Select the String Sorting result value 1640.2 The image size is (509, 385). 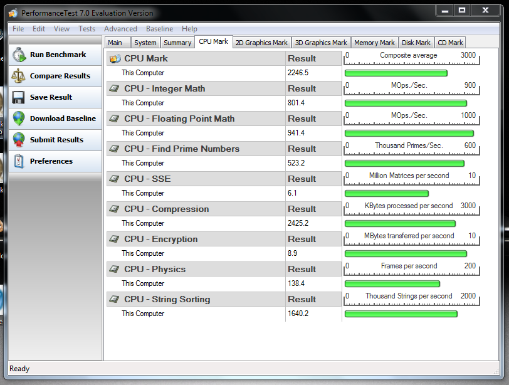click(x=298, y=314)
